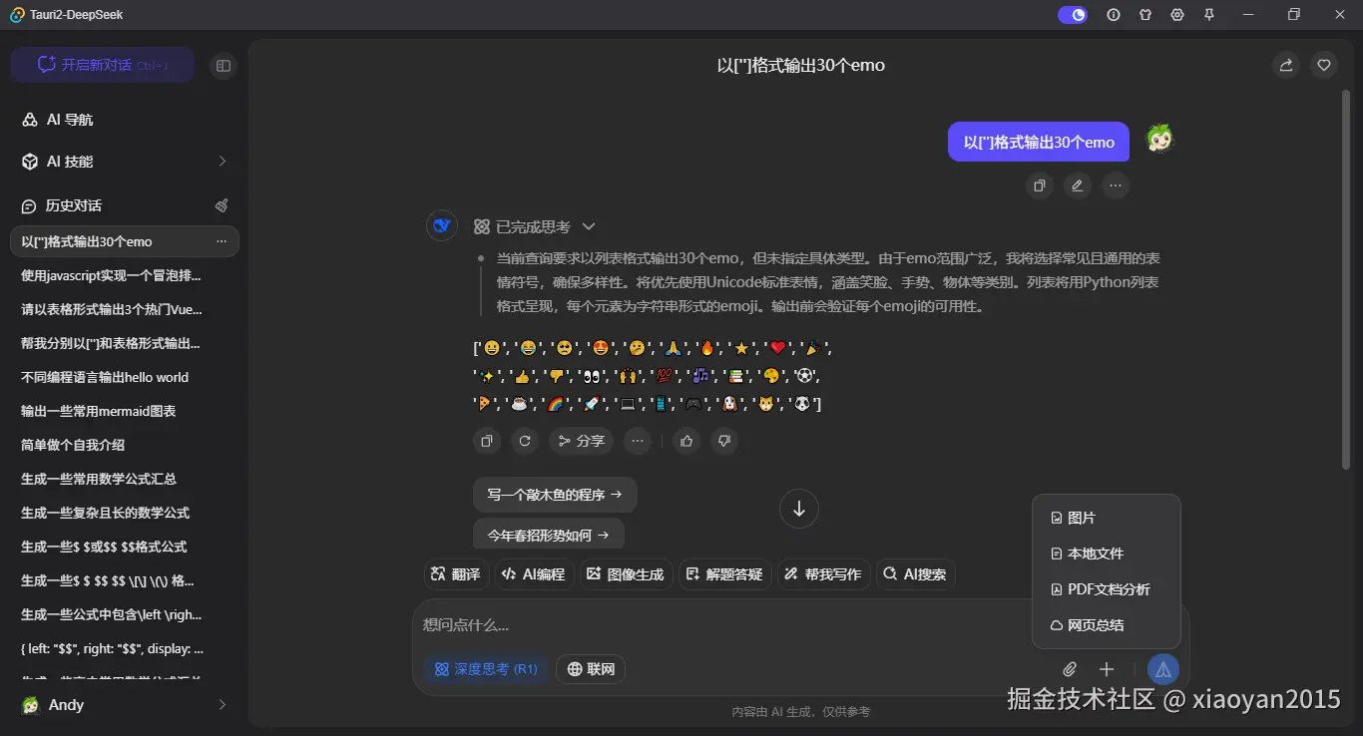The height and width of the screenshot is (736, 1363).
Task: Toggle dark mode in the title bar
Action: [x=1072, y=14]
